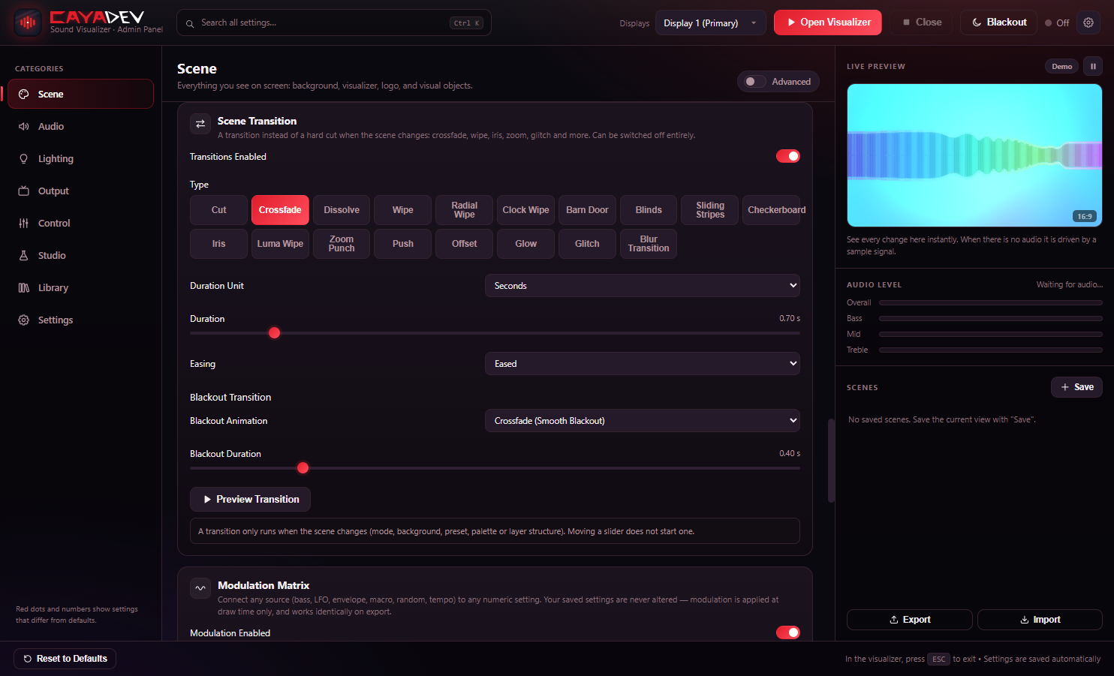This screenshot has height=676, width=1114.
Task: Open the Scene category
Action: [x=81, y=94]
